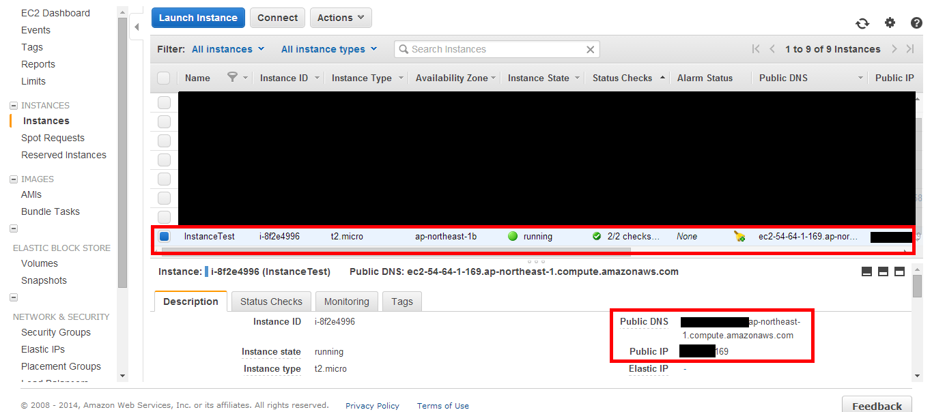
Task: Go to the next page of instances
Action: (894, 49)
